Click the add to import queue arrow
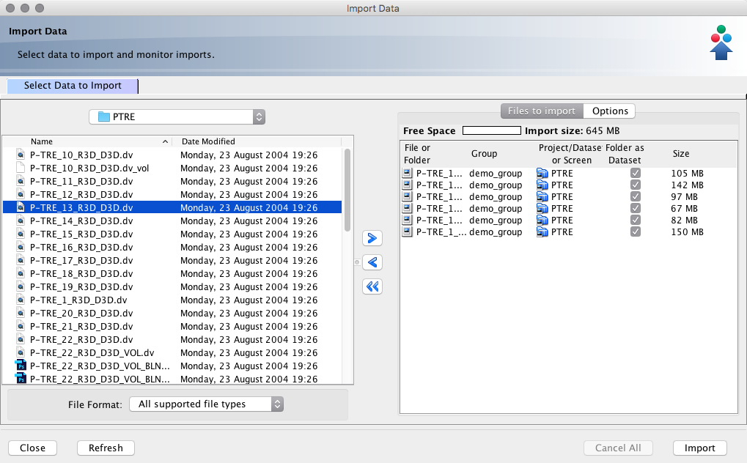747x463 pixels. pos(373,238)
